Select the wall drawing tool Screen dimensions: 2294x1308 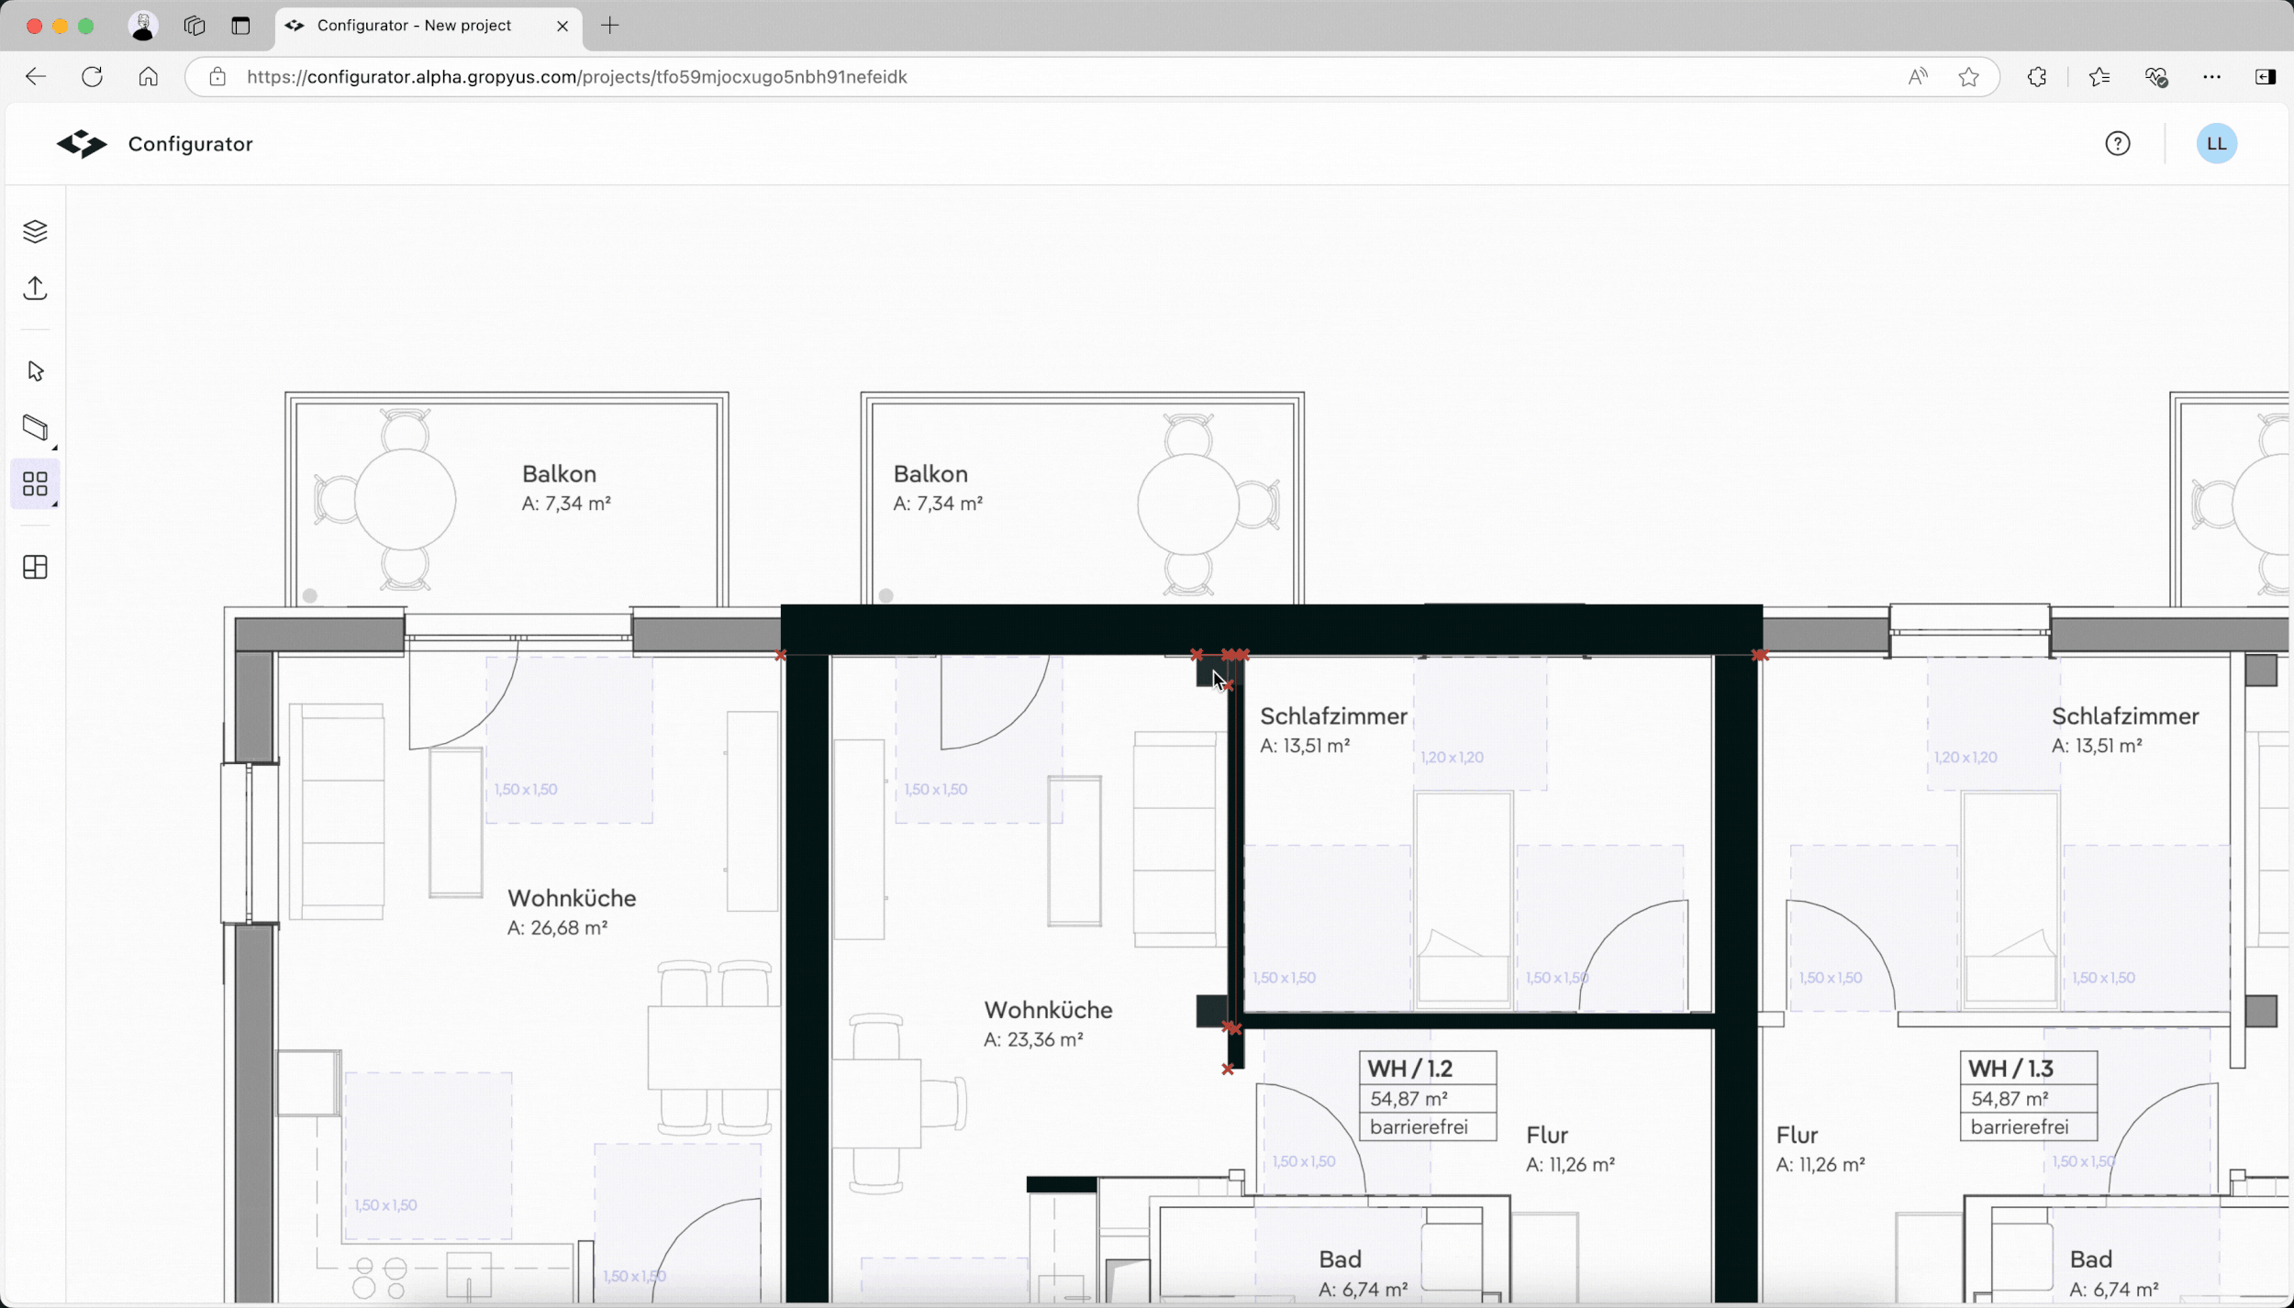coord(35,427)
